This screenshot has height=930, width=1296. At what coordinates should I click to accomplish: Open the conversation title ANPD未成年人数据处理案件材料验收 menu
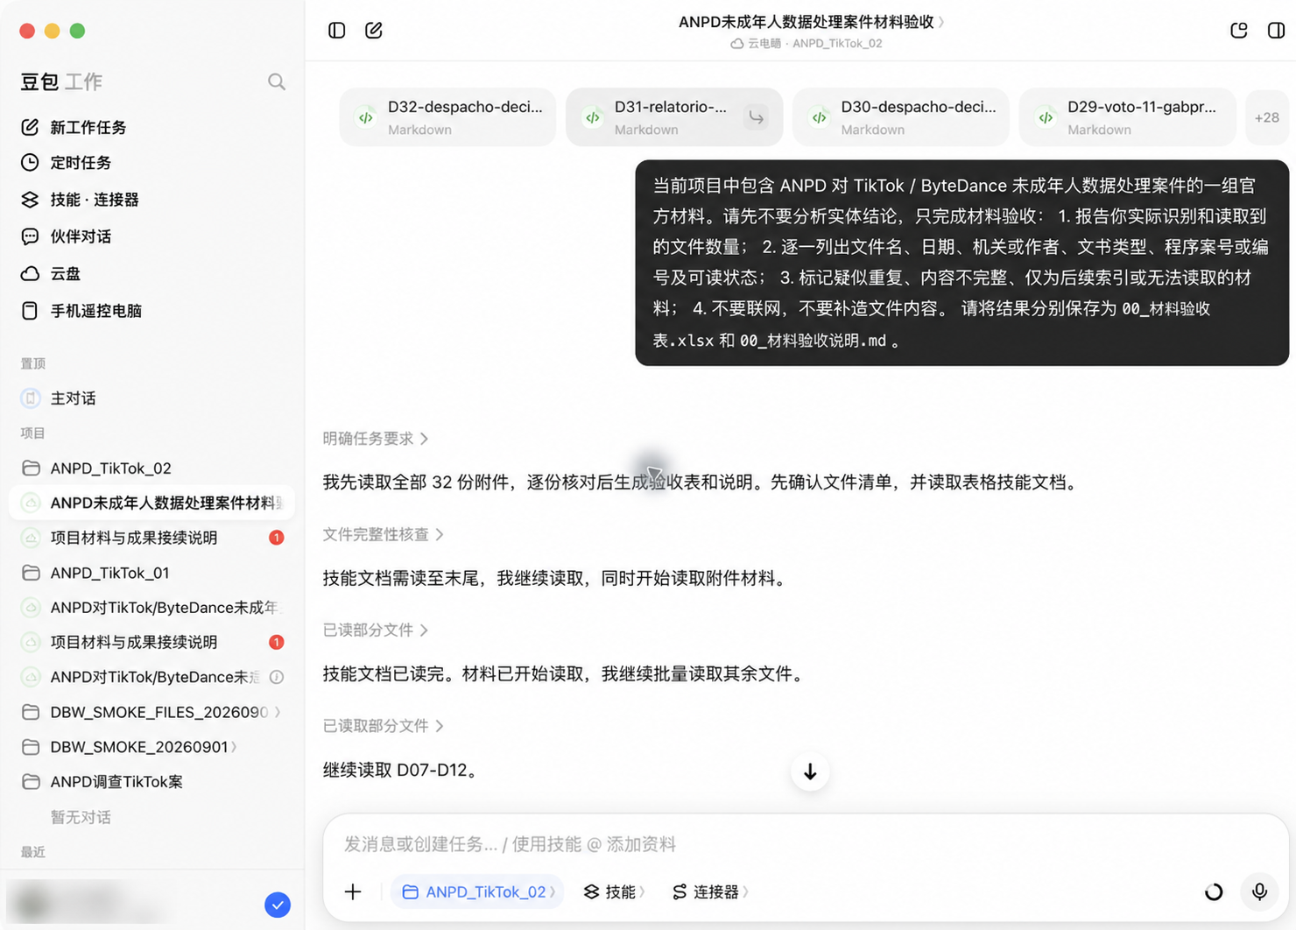811,22
